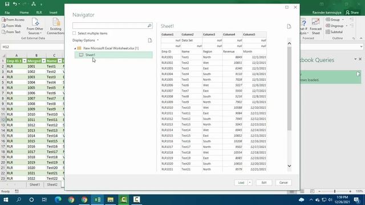Screen dimensions: 365x205
Task: Click preview scrollbar up arrow
Action: (x=289, y=43)
